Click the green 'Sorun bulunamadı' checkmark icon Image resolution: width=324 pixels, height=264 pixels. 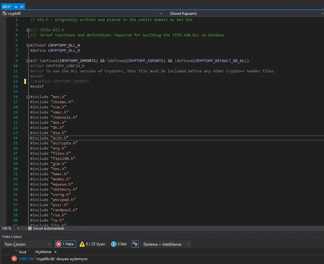click(x=30, y=228)
